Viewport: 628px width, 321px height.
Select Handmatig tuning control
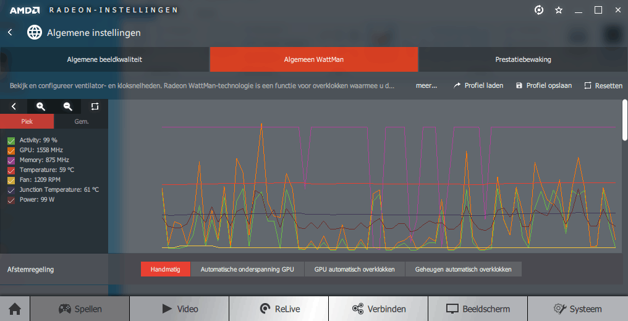pyautogui.click(x=166, y=269)
